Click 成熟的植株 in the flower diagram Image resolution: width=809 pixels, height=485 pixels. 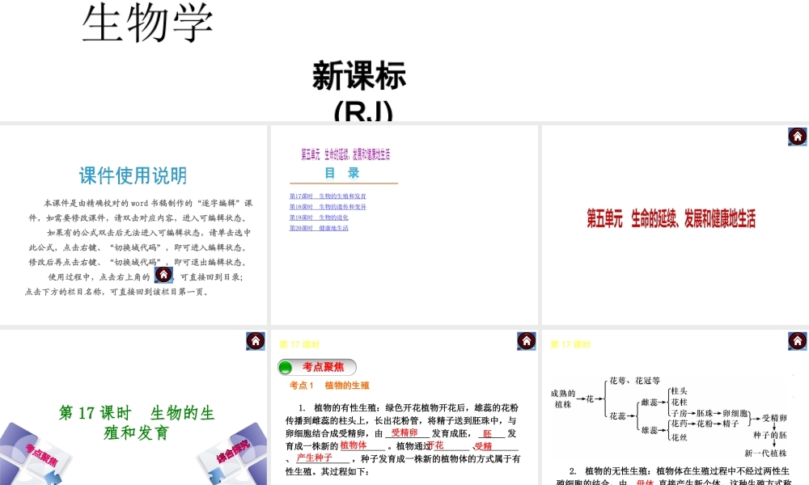(x=563, y=399)
